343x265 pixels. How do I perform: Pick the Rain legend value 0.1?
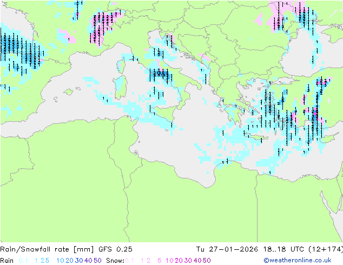coord(23,261)
